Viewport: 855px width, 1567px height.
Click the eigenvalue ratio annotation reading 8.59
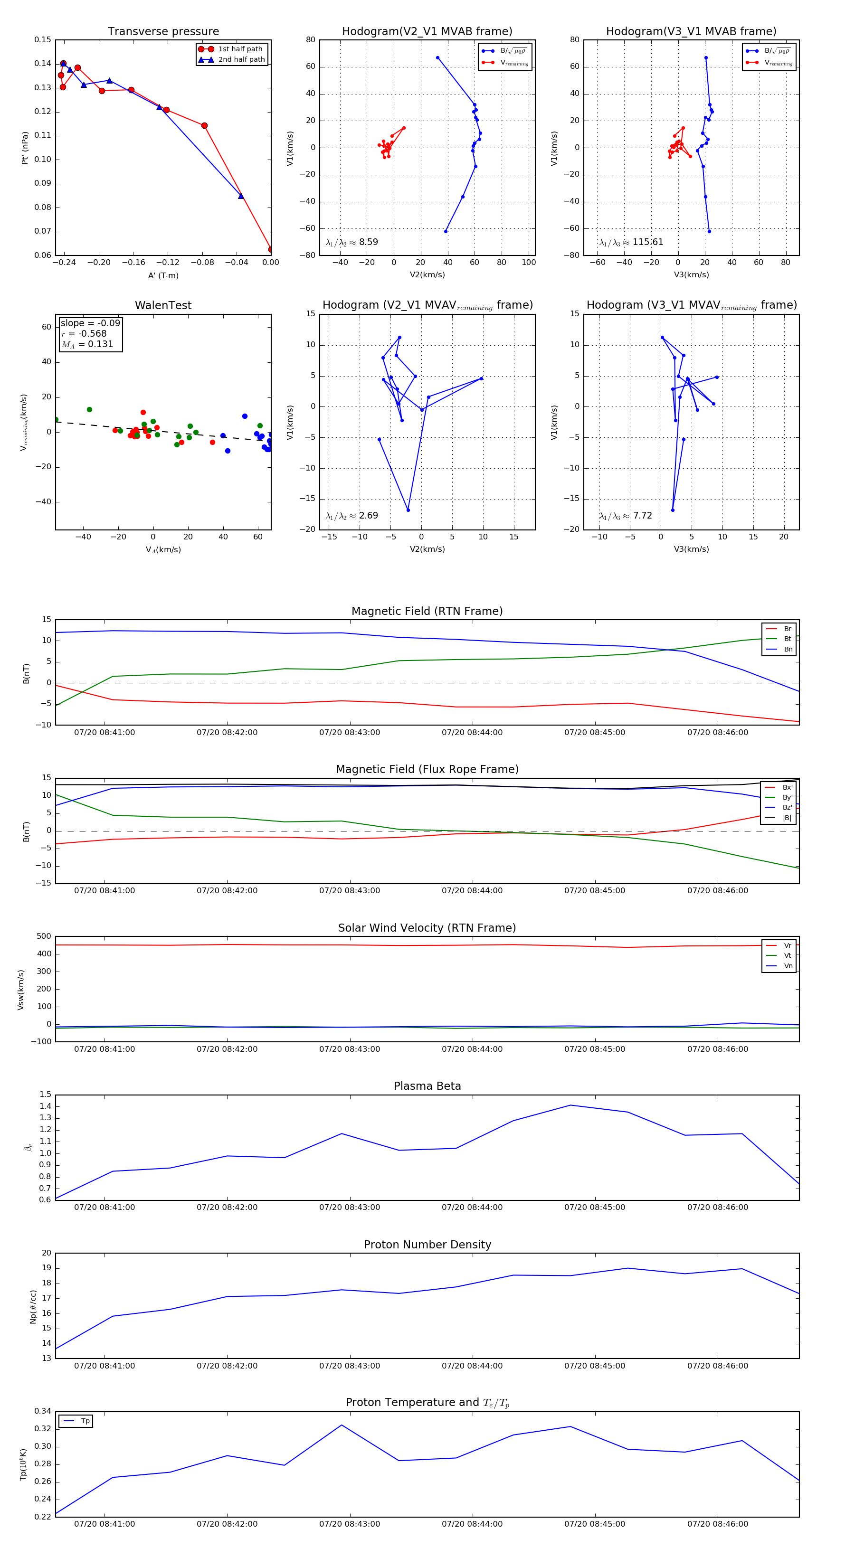(x=351, y=242)
